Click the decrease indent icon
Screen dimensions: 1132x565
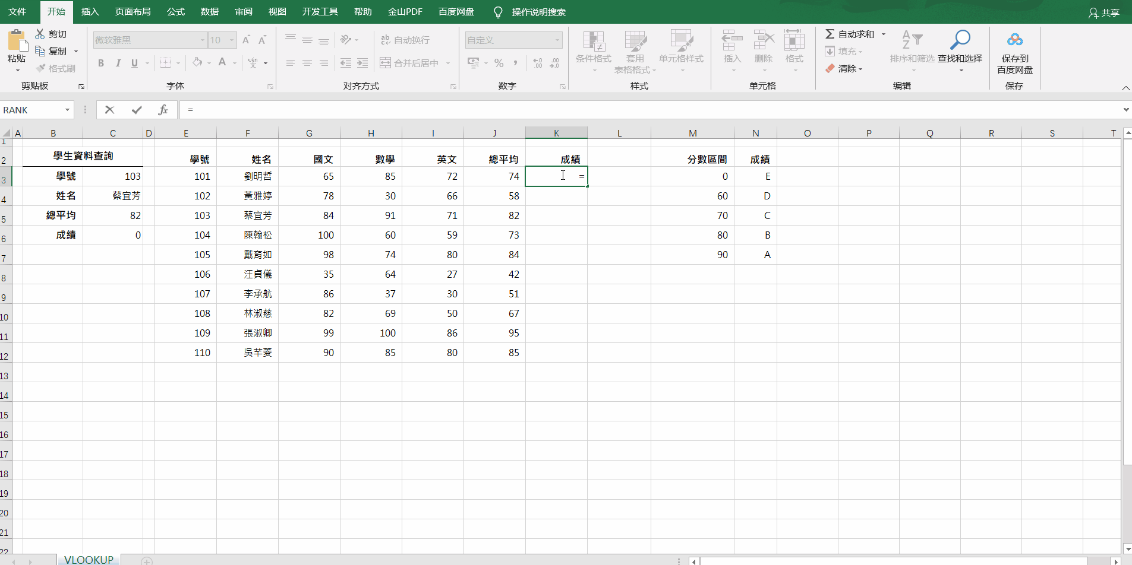click(x=345, y=63)
